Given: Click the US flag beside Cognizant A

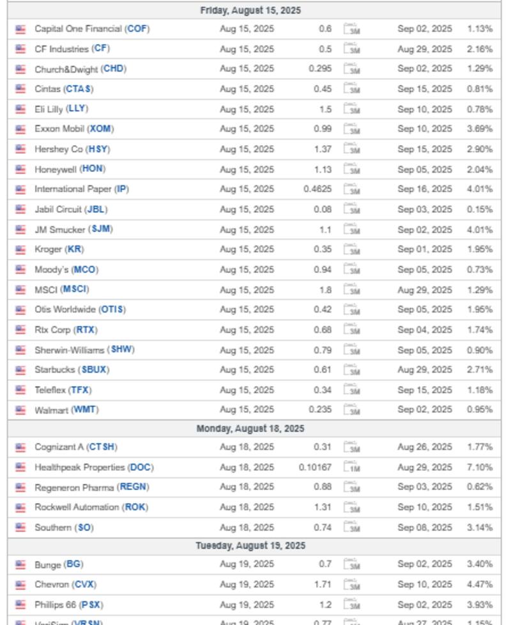Looking at the screenshot, I should click(x=20, y=447).
